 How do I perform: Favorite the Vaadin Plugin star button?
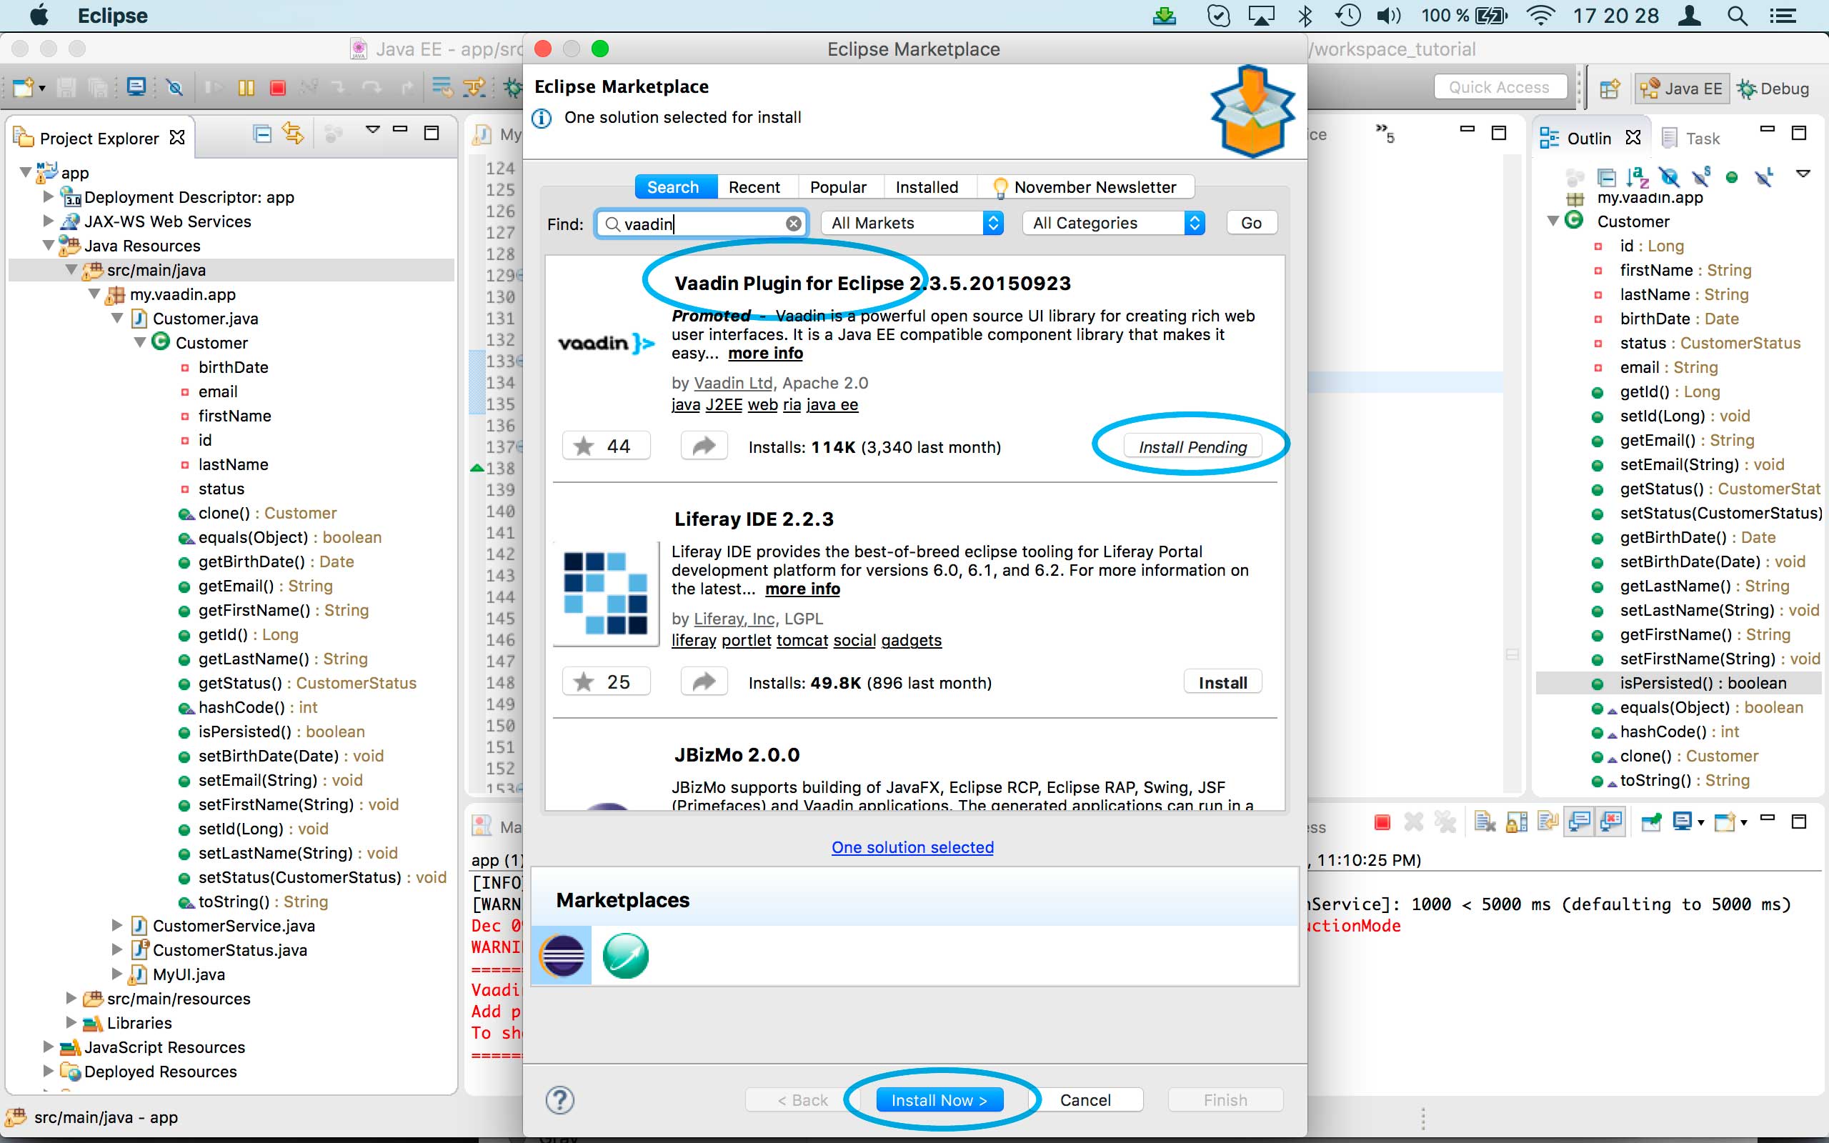[605, 446]
